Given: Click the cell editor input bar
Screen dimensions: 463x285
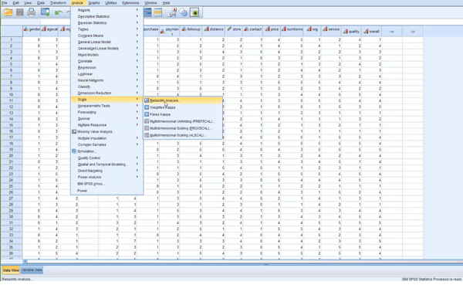Looking at the screenshot, I should click(x=251, y=22).
